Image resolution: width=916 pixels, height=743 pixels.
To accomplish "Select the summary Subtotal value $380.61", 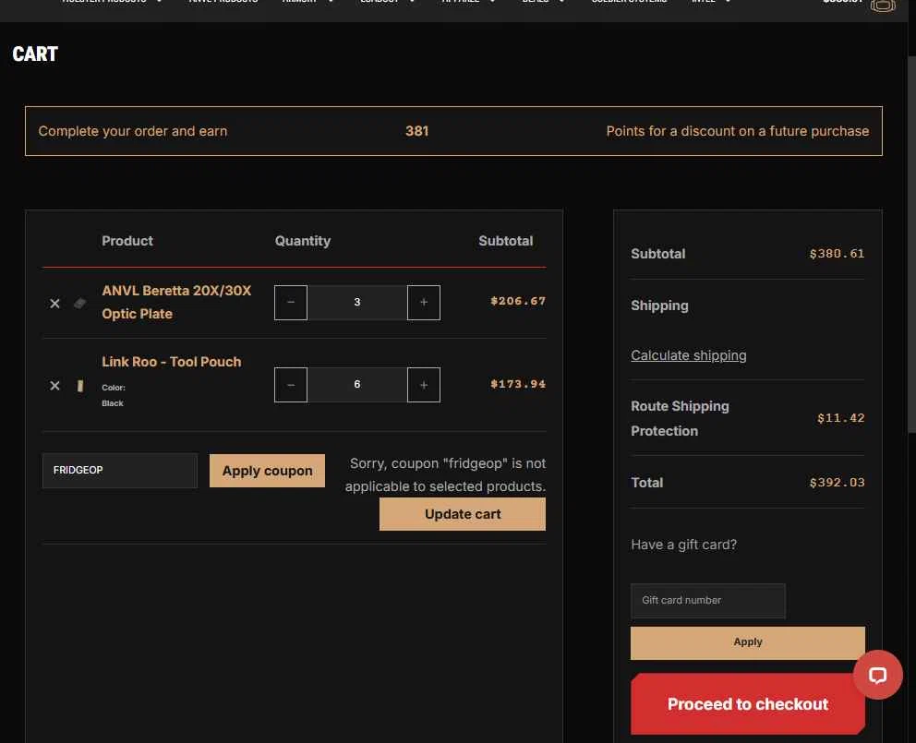I will tap(837, 254).
